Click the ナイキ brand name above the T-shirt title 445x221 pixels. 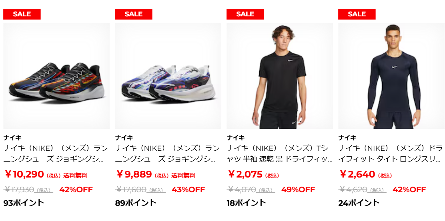pos(236,138)
